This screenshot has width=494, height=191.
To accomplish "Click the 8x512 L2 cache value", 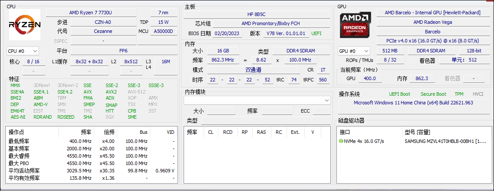I will (x=131, y=62).
